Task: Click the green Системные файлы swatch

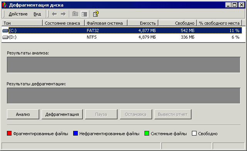Action: (x=147, y=133)
